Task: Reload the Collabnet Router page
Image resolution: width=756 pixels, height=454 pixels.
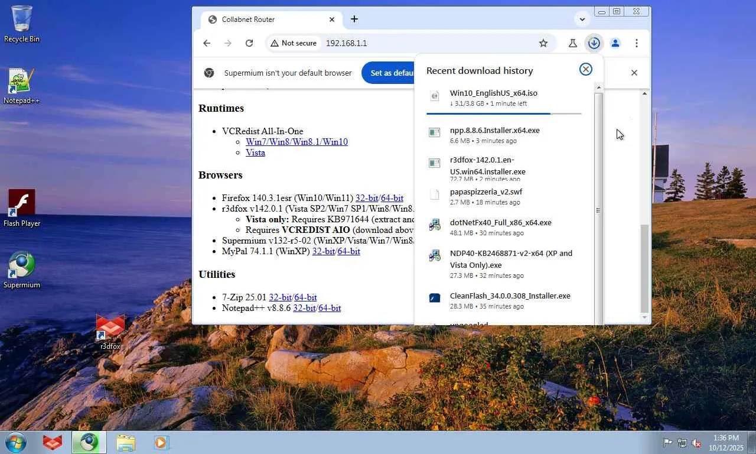Action: click(x=249, y=43)
